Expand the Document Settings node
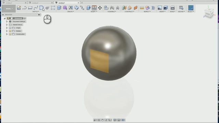 [x=7, y=22]
